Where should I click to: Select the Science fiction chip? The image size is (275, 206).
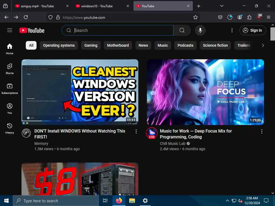point(215,45)
